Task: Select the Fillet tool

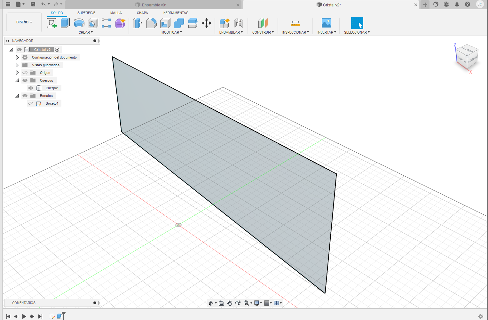Action: [151, 23]
